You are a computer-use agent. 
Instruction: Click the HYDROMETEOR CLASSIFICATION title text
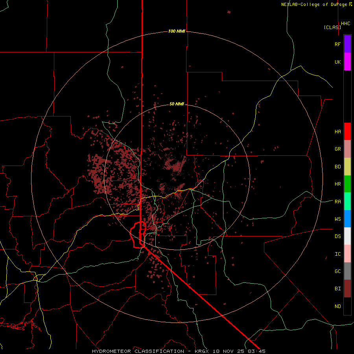[138, 351]
